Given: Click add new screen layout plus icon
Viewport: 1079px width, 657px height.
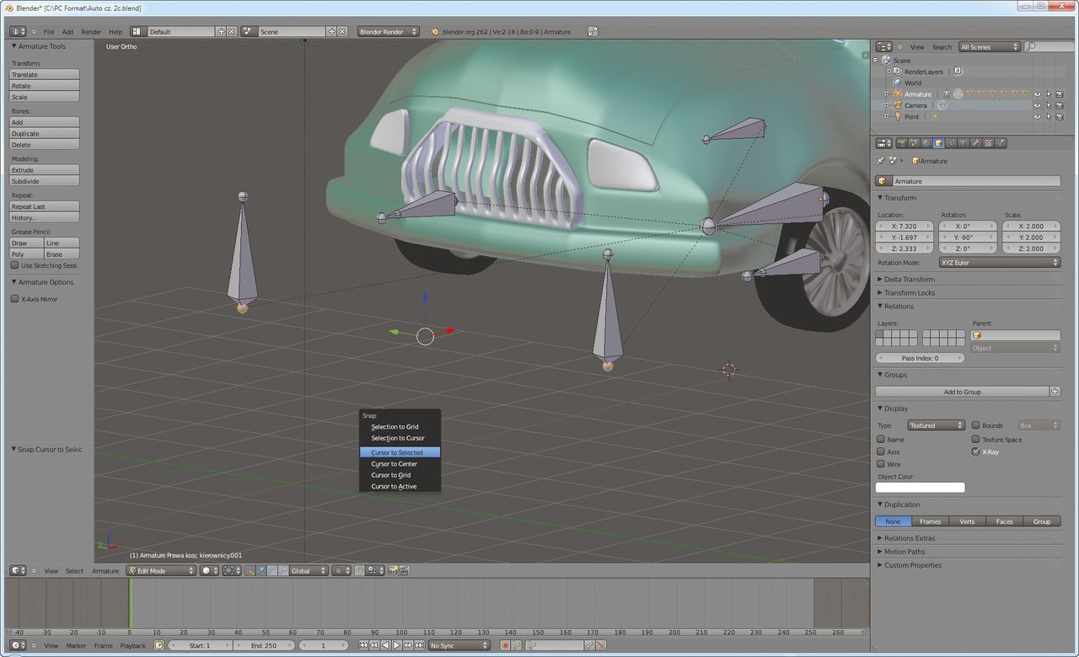Looking at the screenshot, I should pos(221,32).
